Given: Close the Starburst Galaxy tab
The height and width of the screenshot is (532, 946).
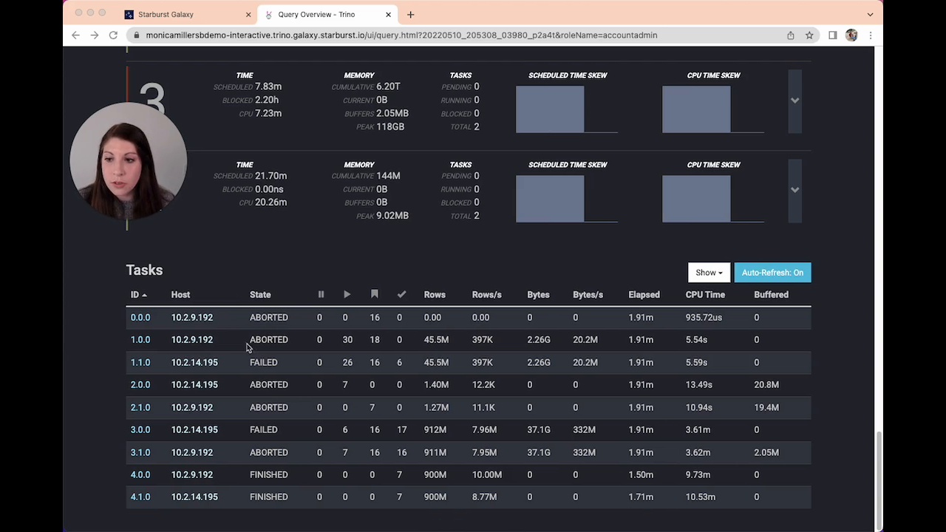Looking at the screenshot, I should click(x=248, y=14).
